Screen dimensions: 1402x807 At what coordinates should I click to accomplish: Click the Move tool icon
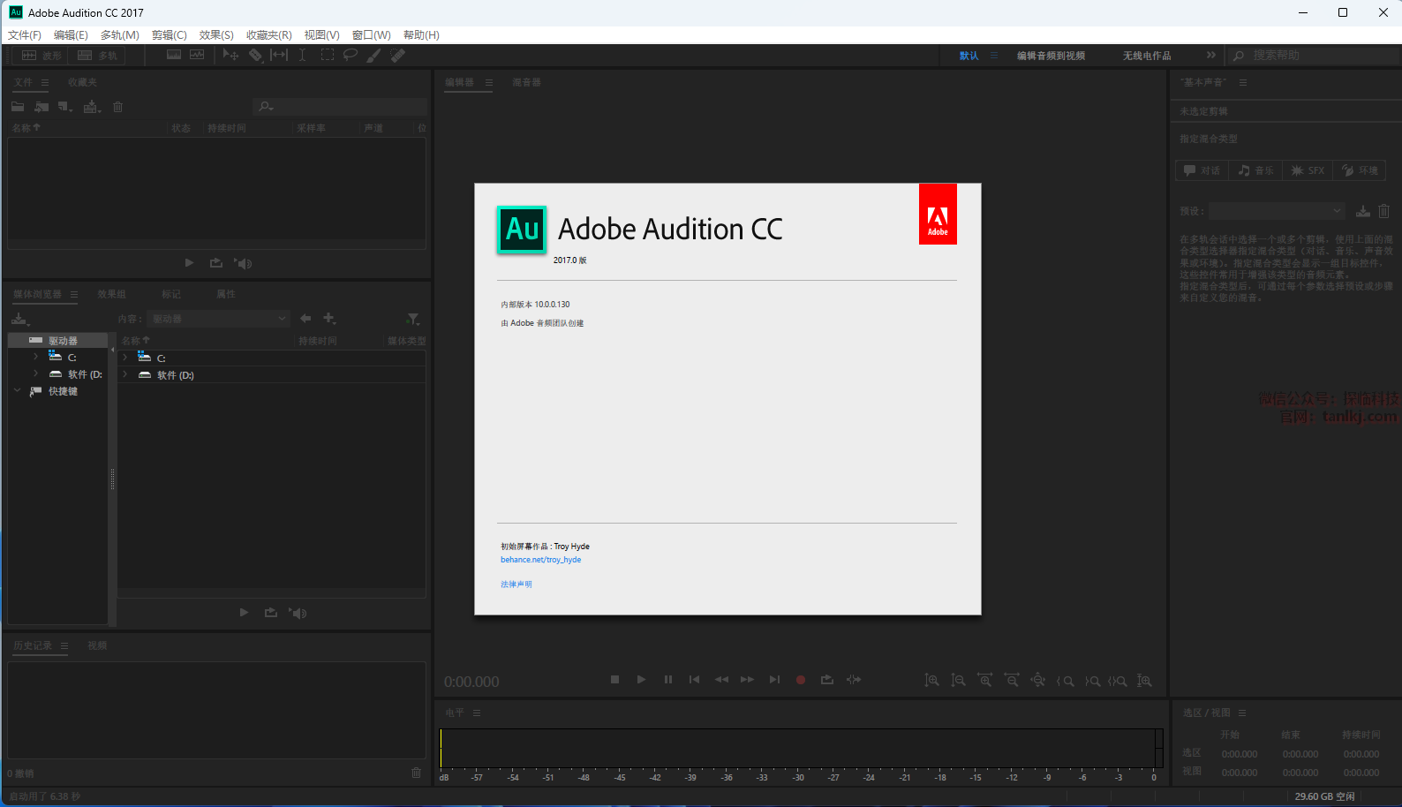point(230,55)
